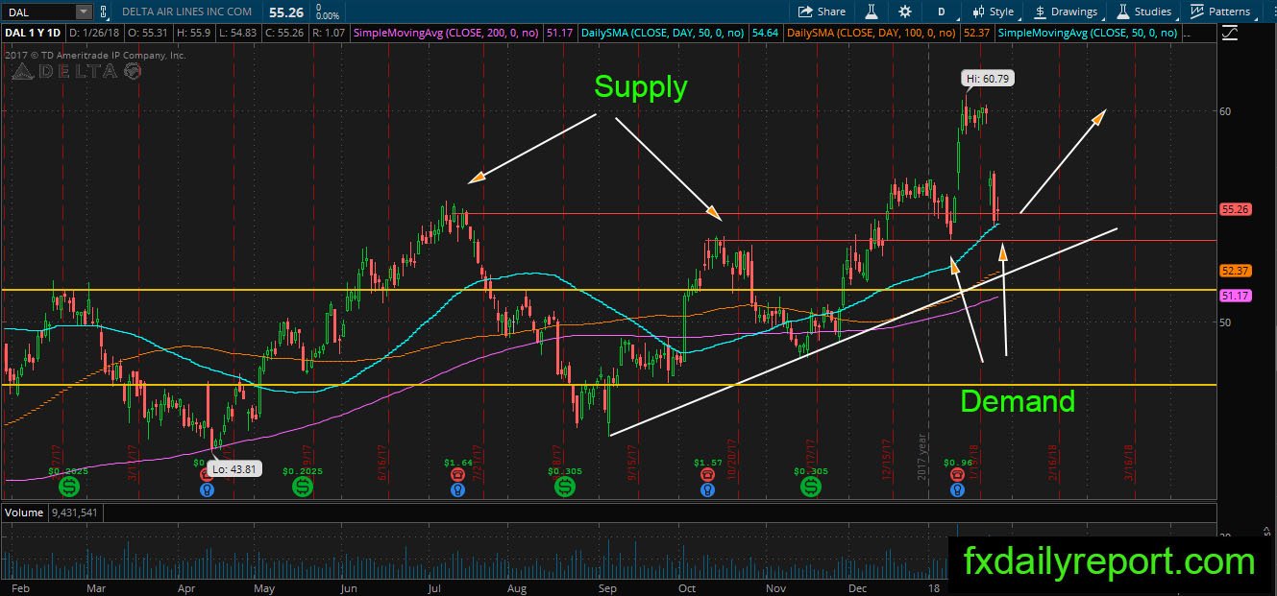1277x596 pixels.
Task: Click the April earnings phone icon
Action: 207,475
